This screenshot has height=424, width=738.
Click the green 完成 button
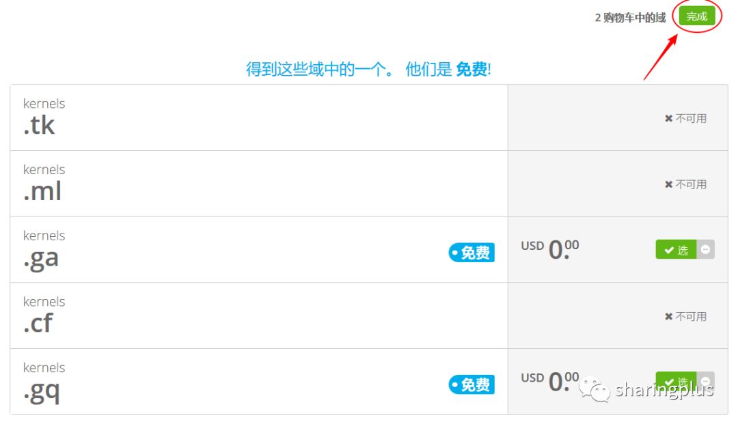(x=696, y=17)
